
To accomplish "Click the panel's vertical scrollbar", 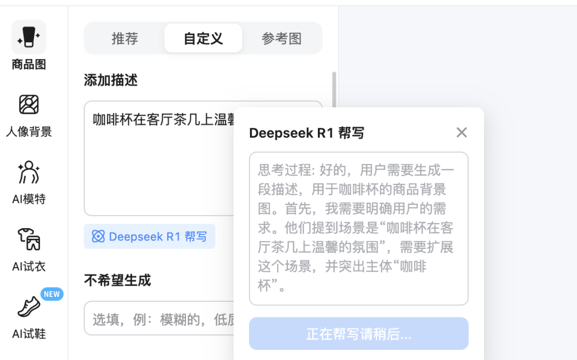I will tap(334, 90).
